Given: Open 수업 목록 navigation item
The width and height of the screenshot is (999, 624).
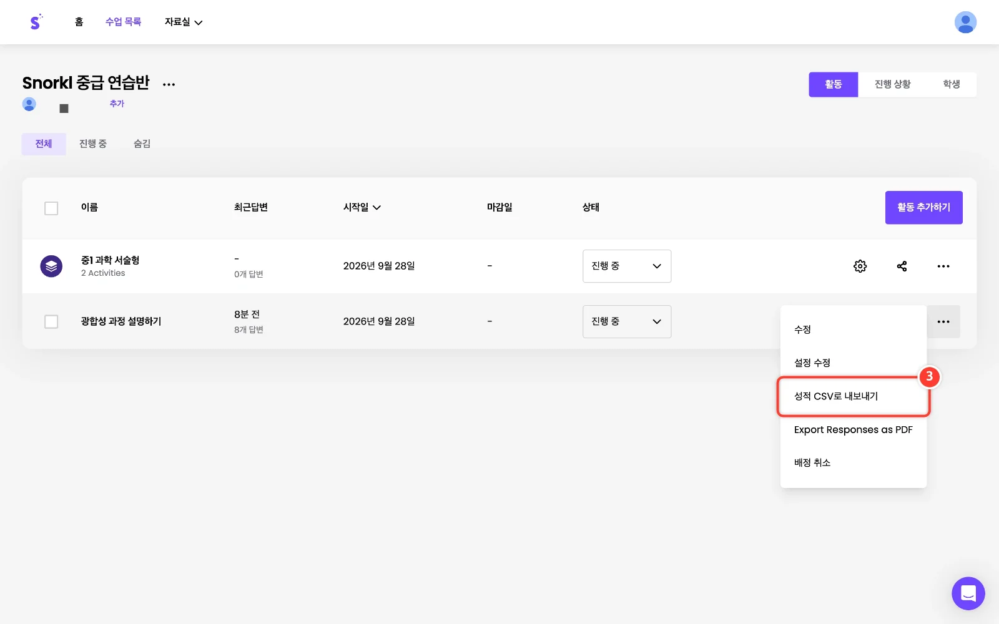Looking at the screenshot, I should (123, 22).
